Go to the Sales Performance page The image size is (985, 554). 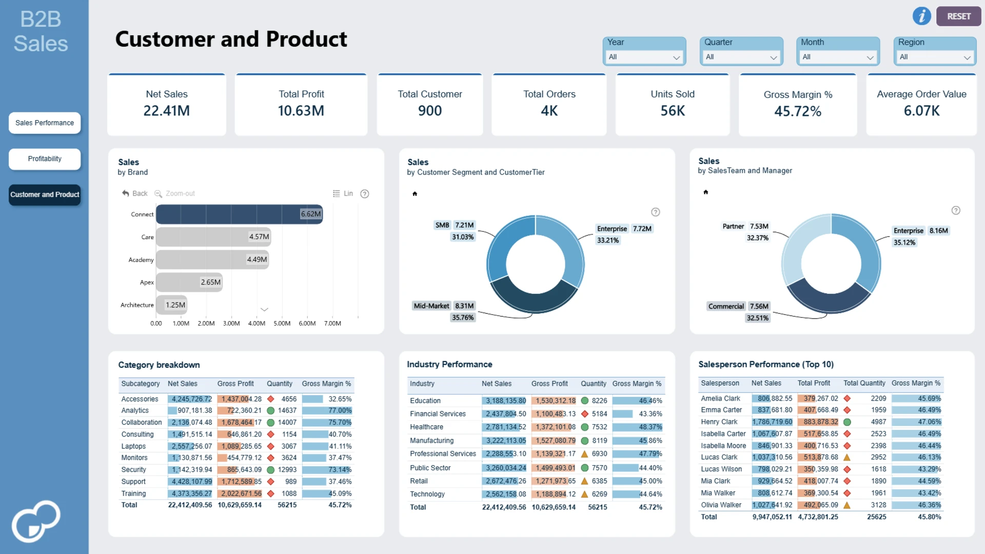(45, 123)
